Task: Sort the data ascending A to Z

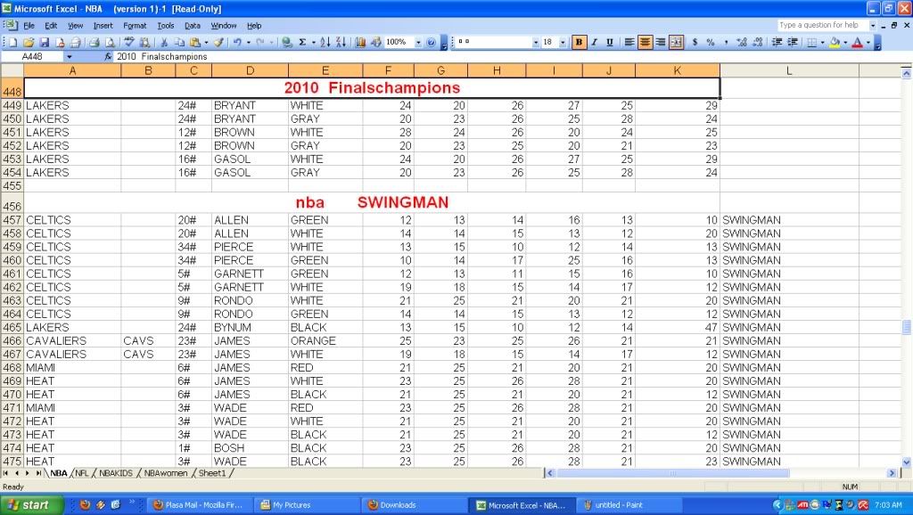Action: (x=325, y=42)
